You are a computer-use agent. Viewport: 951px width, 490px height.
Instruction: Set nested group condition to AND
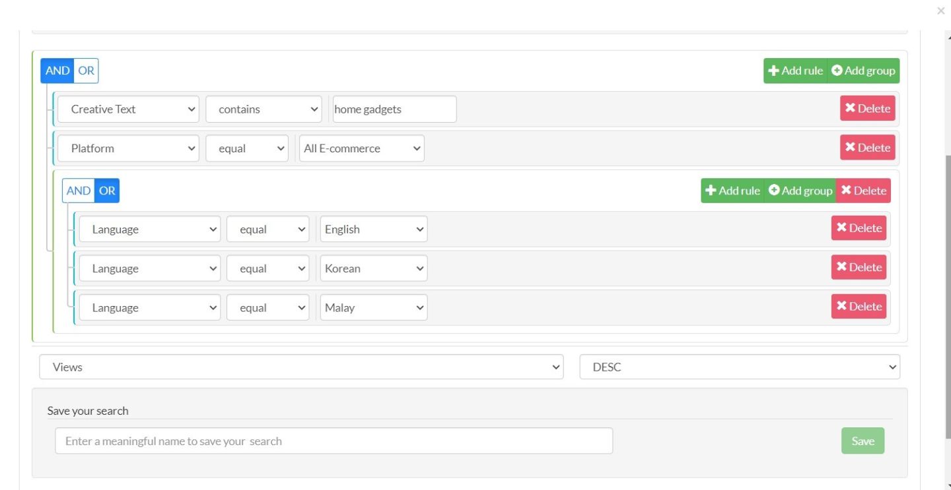click(79, 191)
